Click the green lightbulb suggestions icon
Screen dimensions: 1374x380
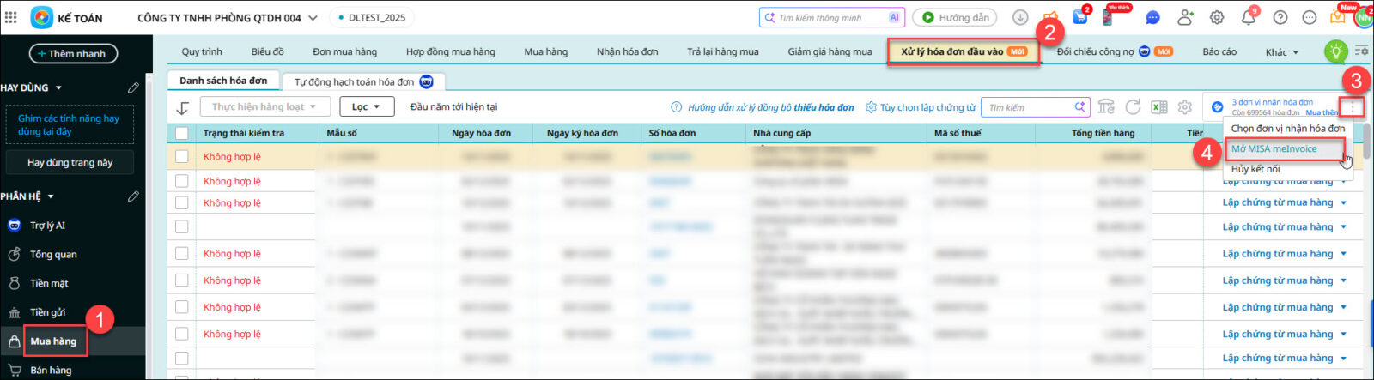1334,51
